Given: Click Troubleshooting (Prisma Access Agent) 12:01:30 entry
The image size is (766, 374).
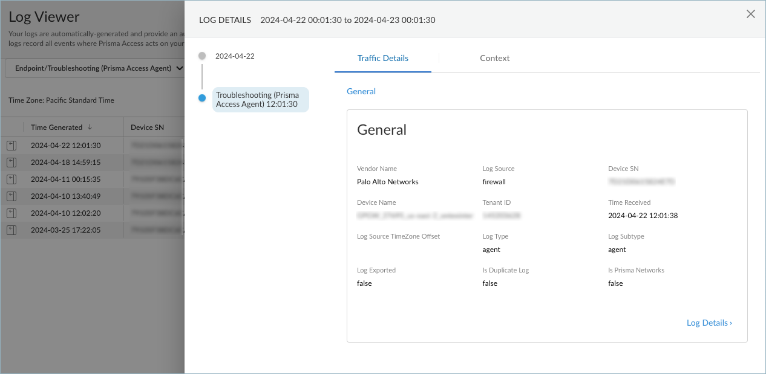Looking at the screenshot, I should [260, 100].
